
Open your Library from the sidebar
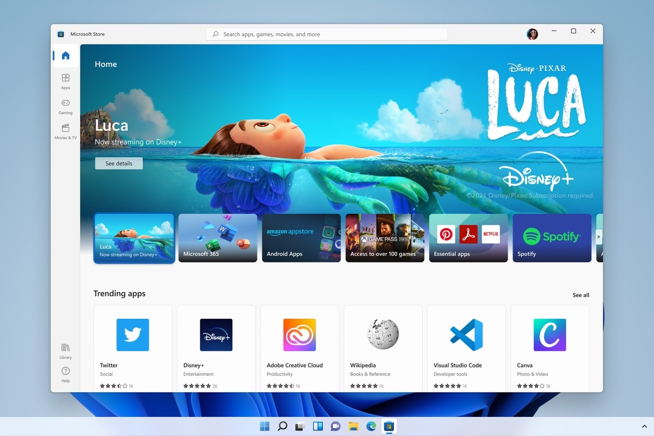click(x=65, y=349)
